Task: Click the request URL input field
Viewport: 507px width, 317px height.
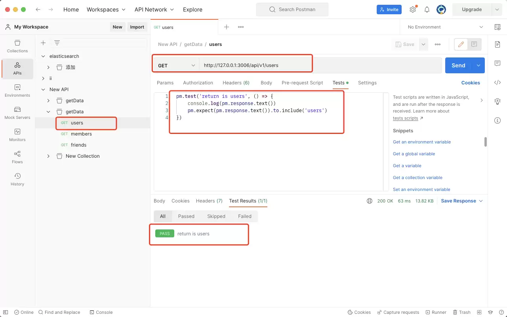Action: (x=320, y=65)
